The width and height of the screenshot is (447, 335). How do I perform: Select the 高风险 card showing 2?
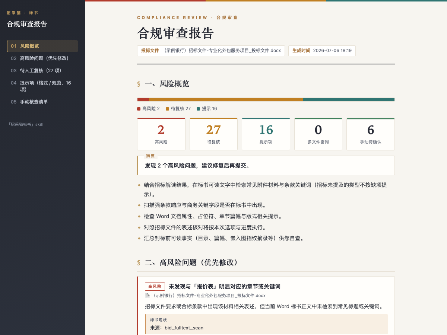click(x=161, y=134)
